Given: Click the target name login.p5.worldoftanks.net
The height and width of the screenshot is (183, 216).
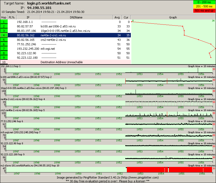Looking at the screenshot, I should [49, 3].
